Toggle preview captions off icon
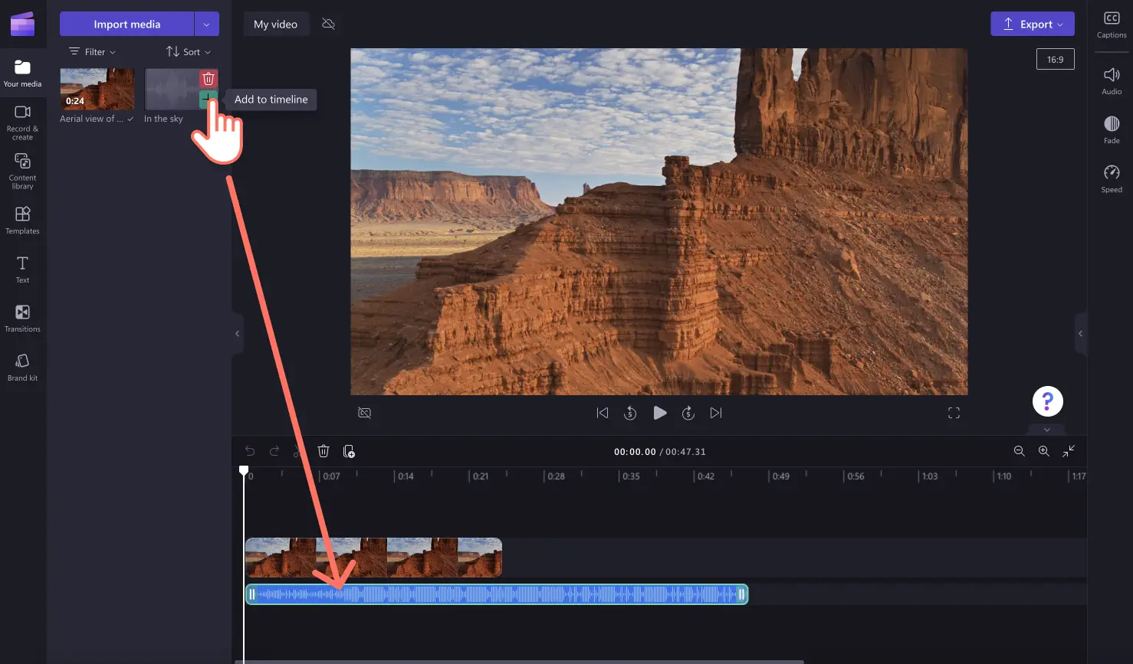The image size is (1133, 664). (x=365, y=413)
